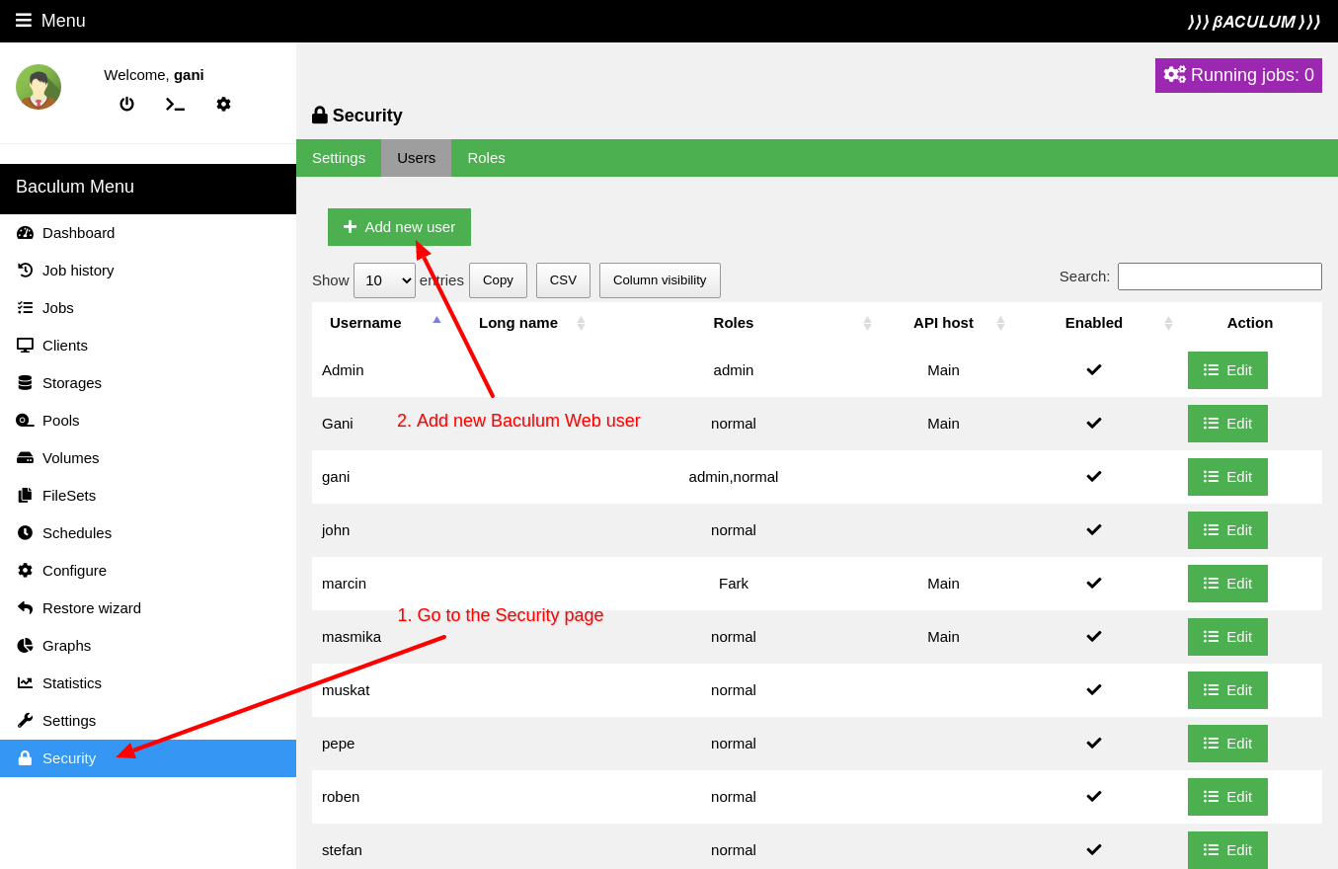Click the list icon on john's Edit button
Image resolution: width=1338 pixels, height=869 pixels.
pos(1211,530)
